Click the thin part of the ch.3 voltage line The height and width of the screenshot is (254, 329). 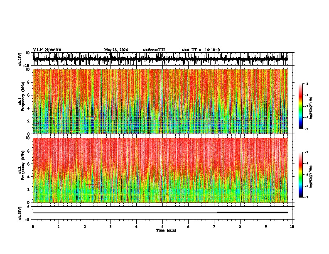(125, 213)
